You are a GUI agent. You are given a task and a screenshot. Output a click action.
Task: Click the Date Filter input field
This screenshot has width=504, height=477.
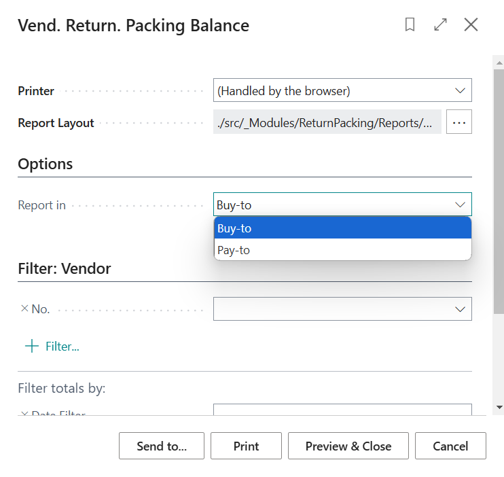point(342,410)
